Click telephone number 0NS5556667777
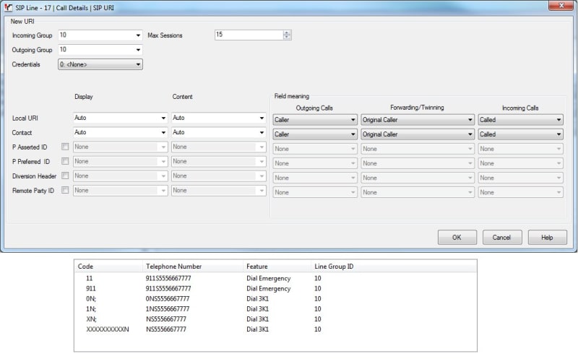This screenshot has height=359, width=578. coord(168,299)
